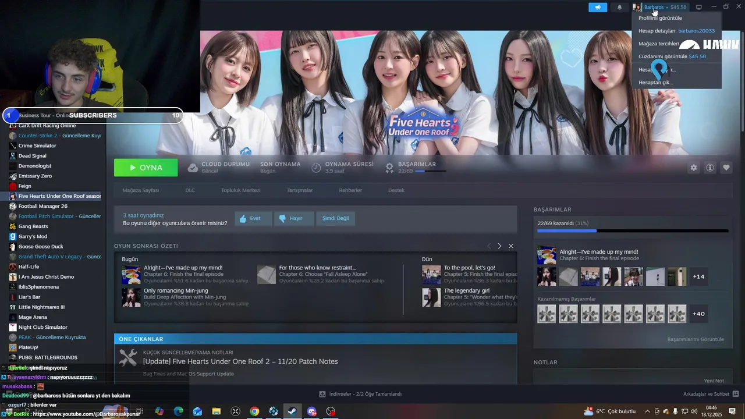Open the Cloud Durumu sync status
Image resolution: width=745 pixels, height=419 pixels.
(x=219, y=168)
